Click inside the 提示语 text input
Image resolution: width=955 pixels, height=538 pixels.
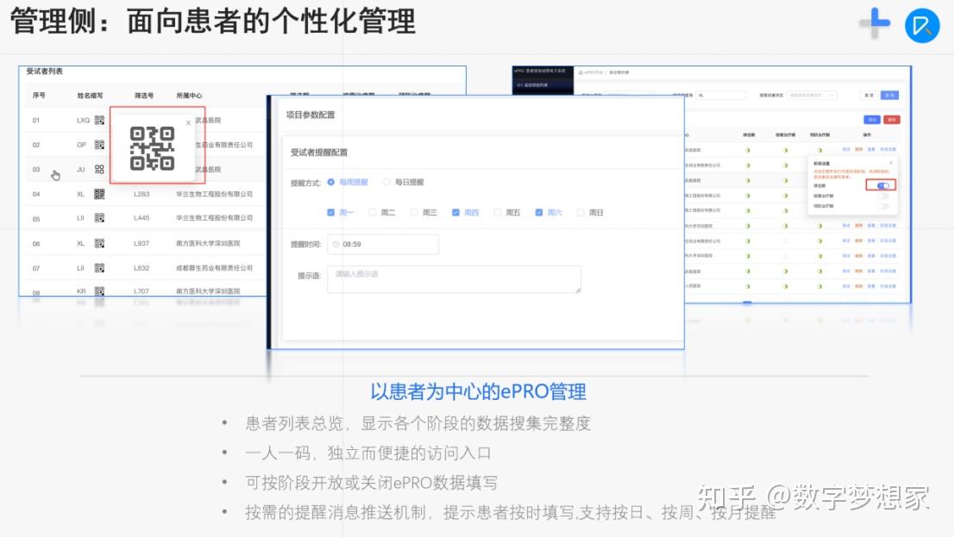click(453, 278)
